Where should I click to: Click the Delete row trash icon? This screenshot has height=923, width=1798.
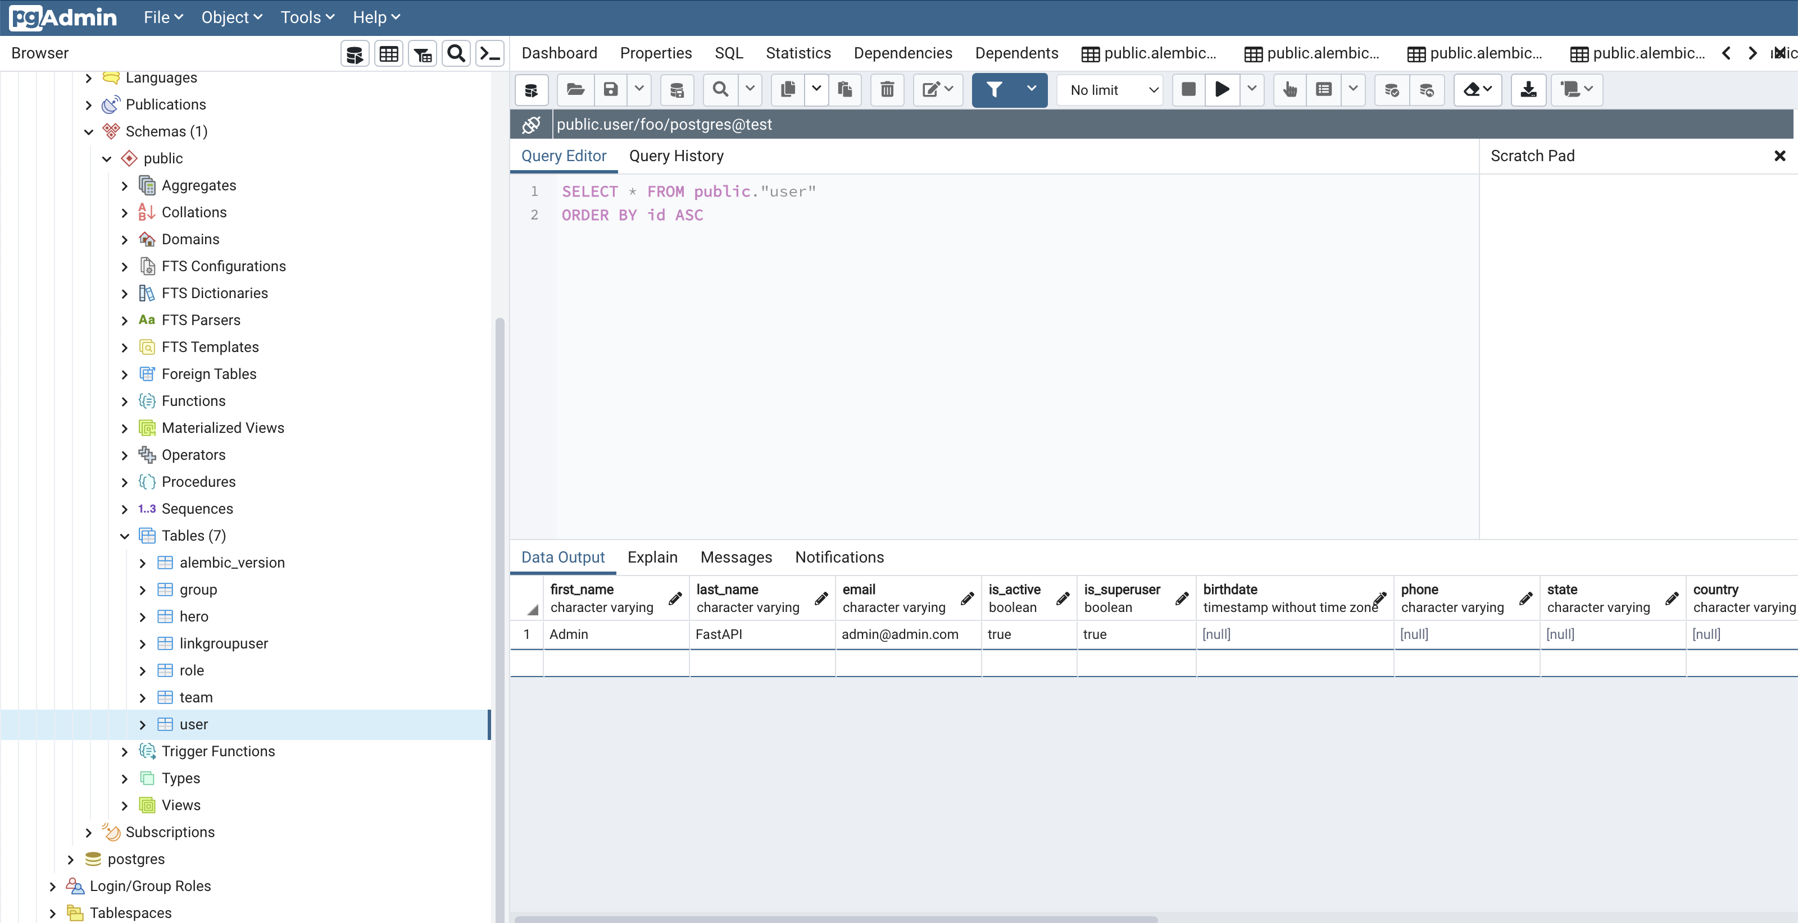pyautogui.click(x=887, y=89)
